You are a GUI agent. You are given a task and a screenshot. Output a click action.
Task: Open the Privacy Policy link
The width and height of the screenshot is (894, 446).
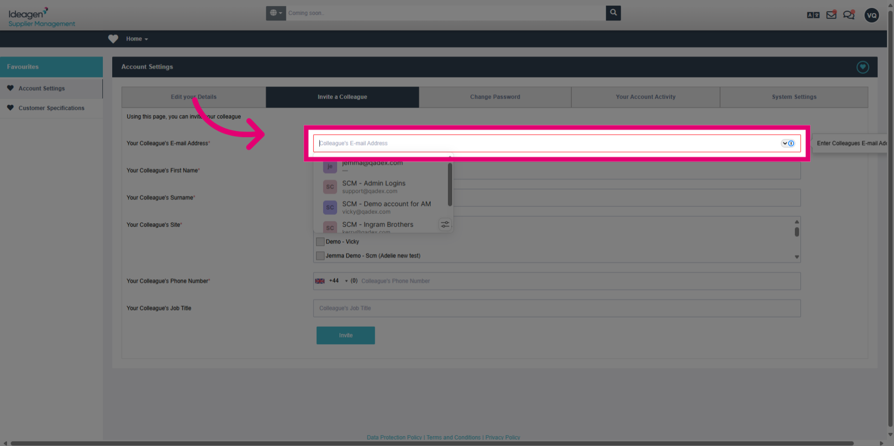[x=502, y=438]
